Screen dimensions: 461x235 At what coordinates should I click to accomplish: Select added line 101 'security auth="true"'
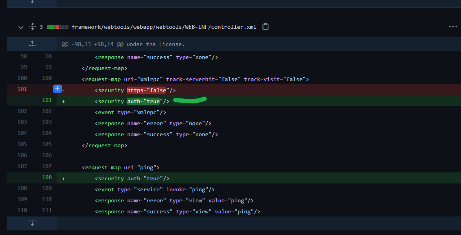click(132, 101)
